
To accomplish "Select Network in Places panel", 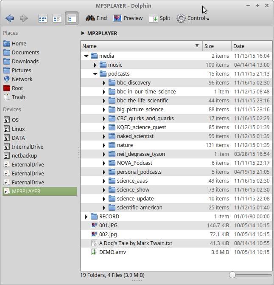I will tap(22, 79).
